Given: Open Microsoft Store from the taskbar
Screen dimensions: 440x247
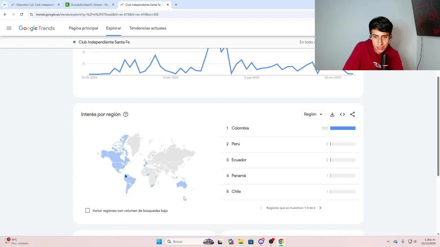Looking at the screenshot, I should (x=251, y=242).
